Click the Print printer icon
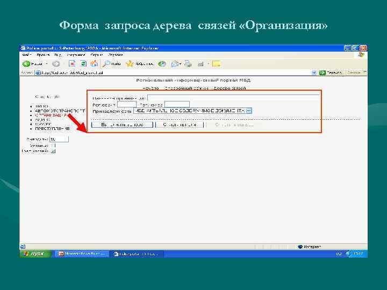 pyautogui.click(x=188, y=64)
